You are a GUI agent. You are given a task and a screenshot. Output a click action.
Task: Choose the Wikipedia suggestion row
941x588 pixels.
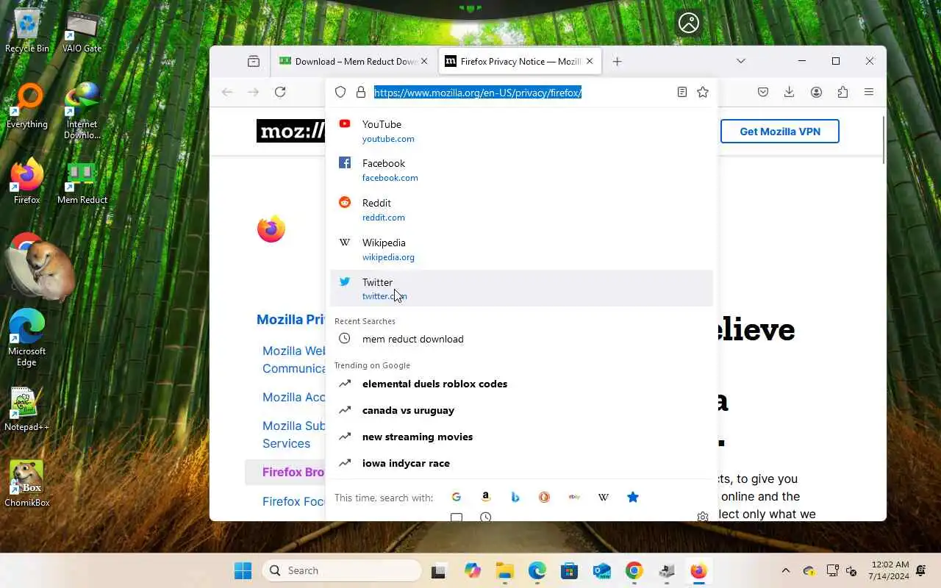click(521, 249)
